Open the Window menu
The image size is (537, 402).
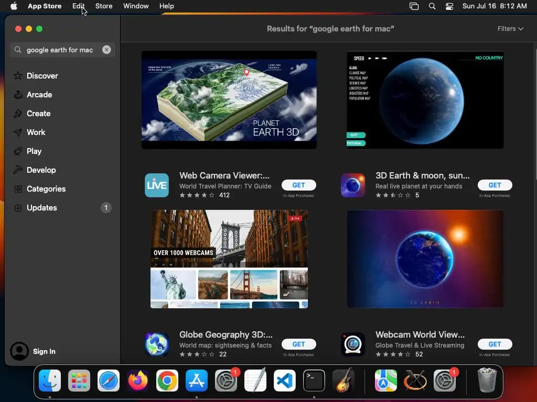click(136, 6)
